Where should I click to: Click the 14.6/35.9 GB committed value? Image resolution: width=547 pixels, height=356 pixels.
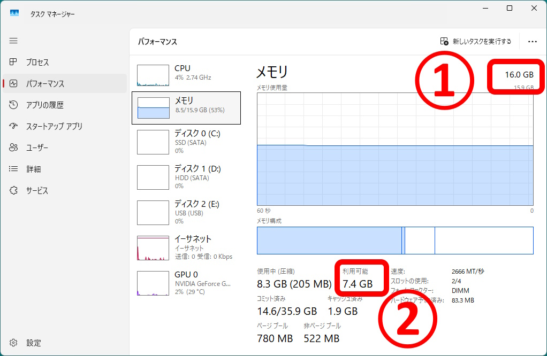click(x=287, y=311)
